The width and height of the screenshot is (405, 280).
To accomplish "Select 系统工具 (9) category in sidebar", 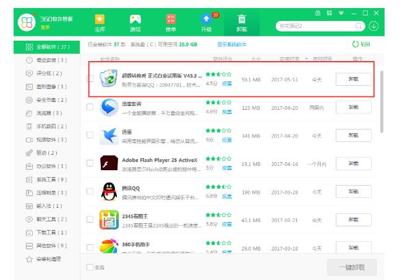I will pyautogui.click(x=47, y=179).
